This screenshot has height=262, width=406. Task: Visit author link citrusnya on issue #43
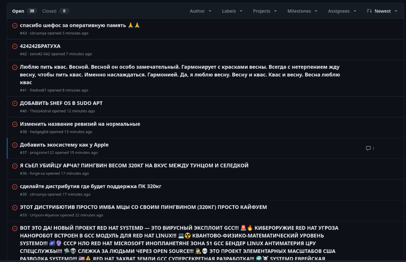(x=38, y=33)
